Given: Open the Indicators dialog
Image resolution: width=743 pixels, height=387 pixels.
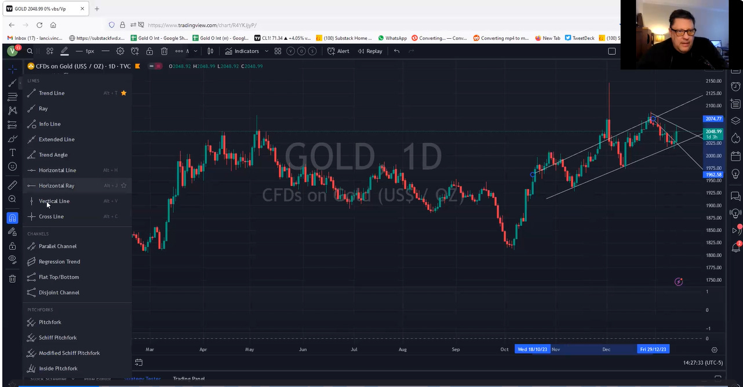Looking at the screenshot, I should (x=242, y=51).
